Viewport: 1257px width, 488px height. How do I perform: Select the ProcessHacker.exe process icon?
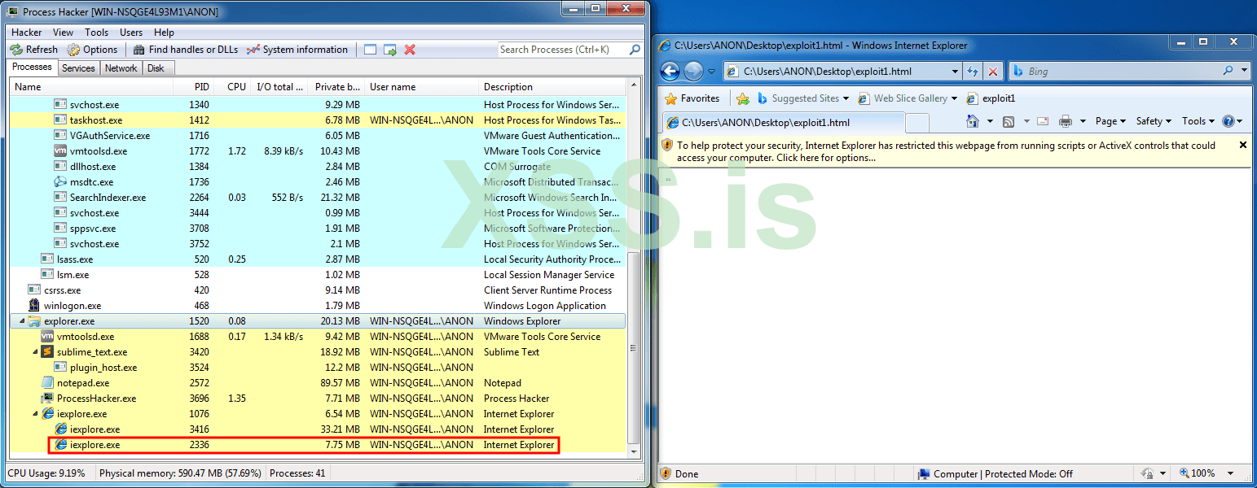[47, 399]
